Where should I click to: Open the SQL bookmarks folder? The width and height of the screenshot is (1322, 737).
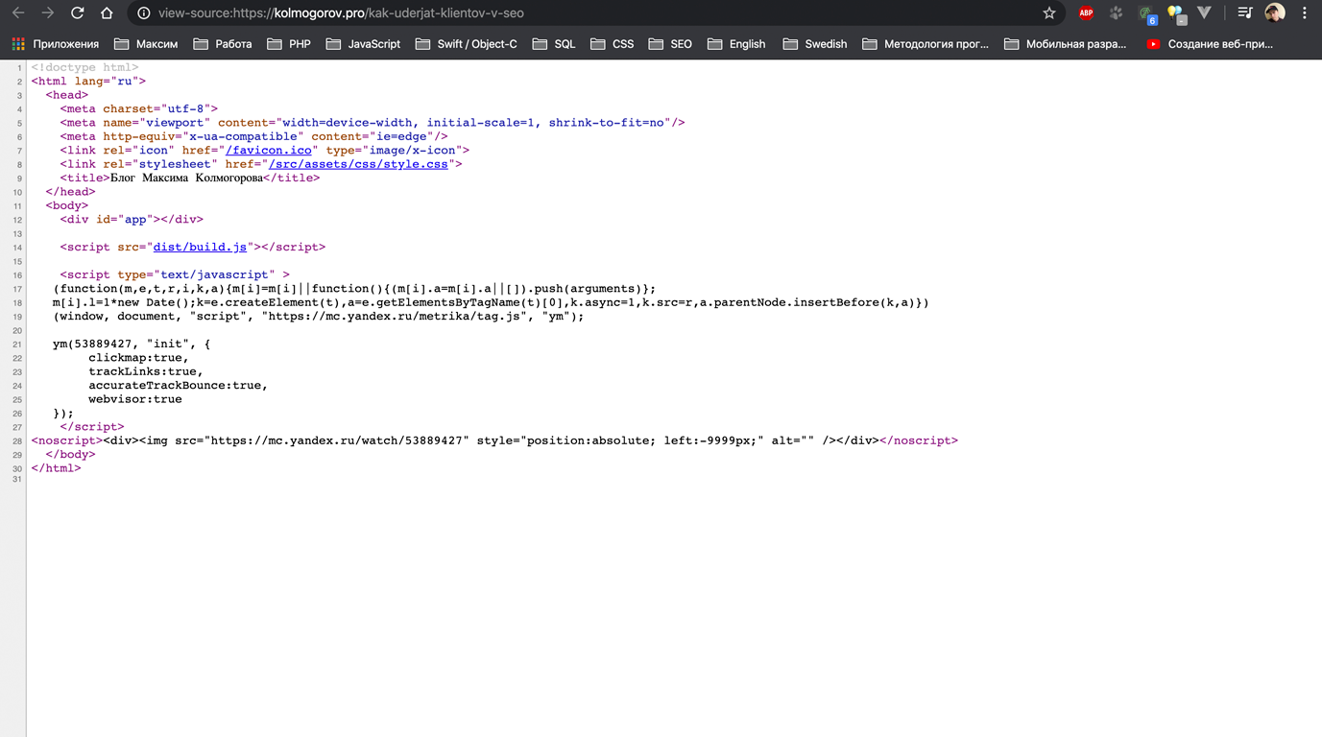tap(554, 44)
